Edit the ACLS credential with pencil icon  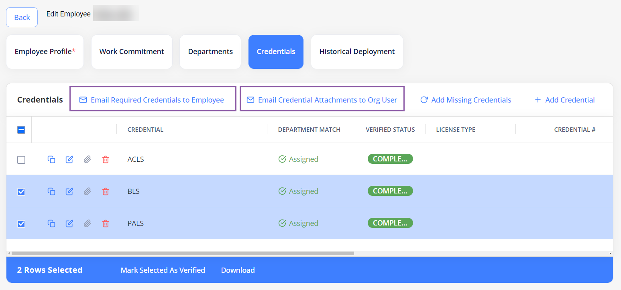[69, 159]
